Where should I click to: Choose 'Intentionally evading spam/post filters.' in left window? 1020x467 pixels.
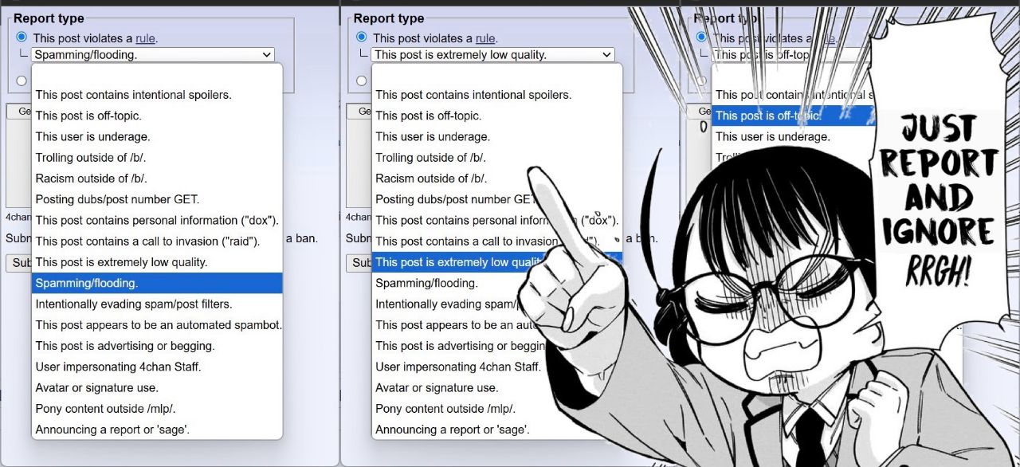pos(157,304)
